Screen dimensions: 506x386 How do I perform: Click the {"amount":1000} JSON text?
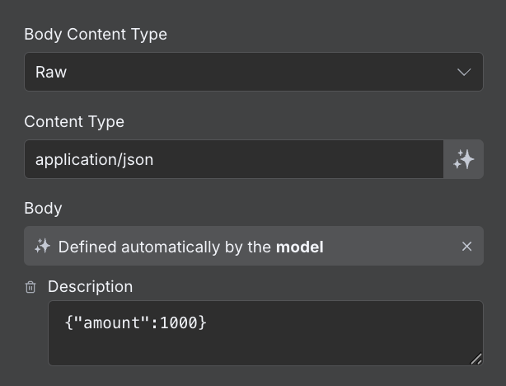pyautogui.click(x=135, y=322)
